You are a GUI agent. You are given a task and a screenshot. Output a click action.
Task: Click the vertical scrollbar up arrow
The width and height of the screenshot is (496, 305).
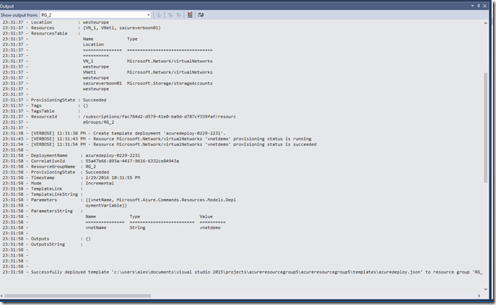(x=485, y=23)
